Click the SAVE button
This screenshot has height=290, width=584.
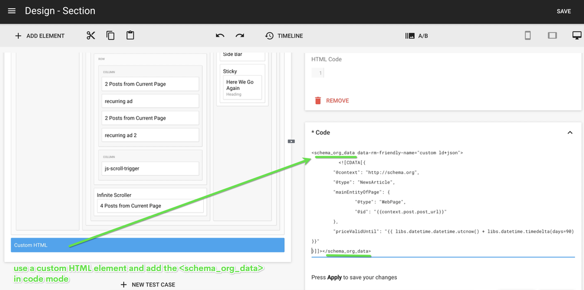click(x=564, y=11)
